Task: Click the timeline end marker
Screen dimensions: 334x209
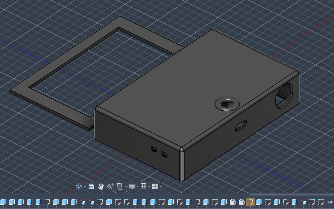Action: tap(330, 202)
